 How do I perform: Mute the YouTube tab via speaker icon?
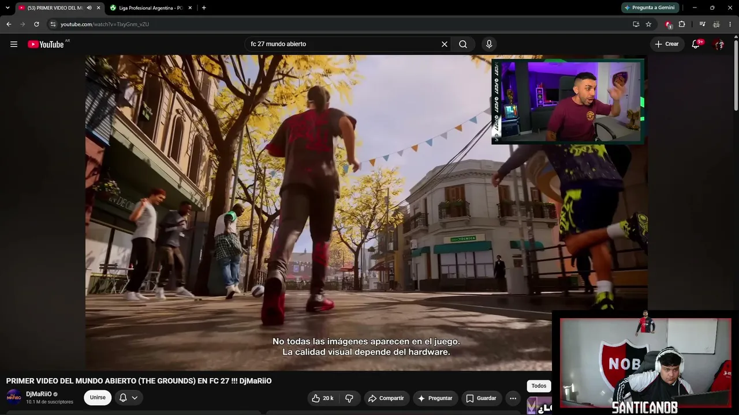(x=89, y=7)
